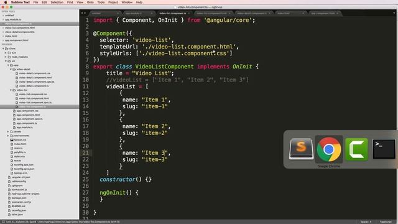Screen dimensions: 398x224
Task: Click the environments folder icon
Action: 12,136
